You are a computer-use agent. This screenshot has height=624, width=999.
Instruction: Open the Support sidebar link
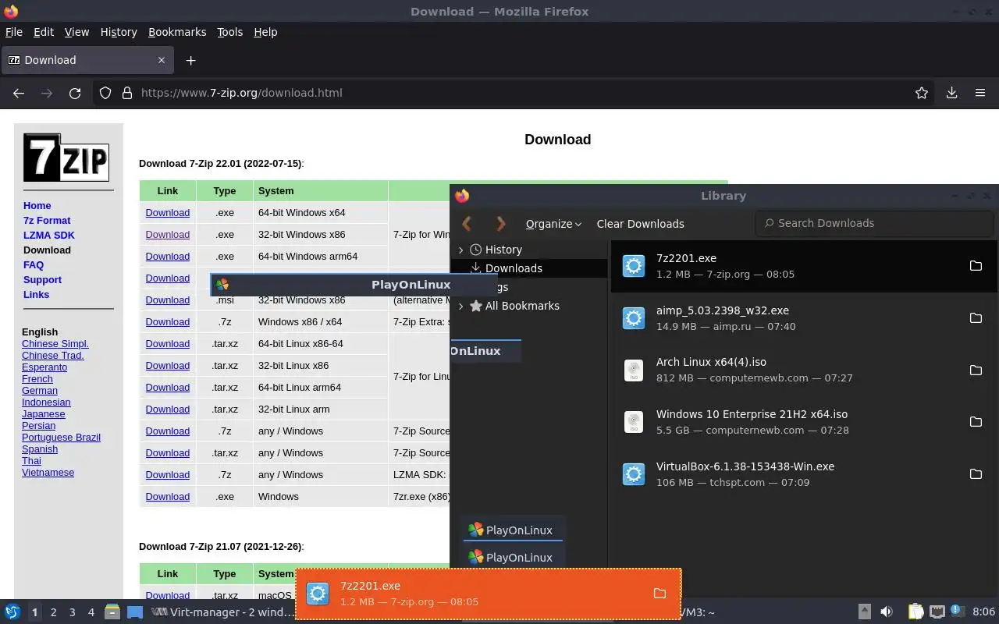pyautogui.click(x=42, y=280)
